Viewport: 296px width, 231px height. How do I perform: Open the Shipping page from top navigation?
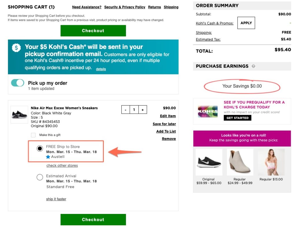click(171, 7)
